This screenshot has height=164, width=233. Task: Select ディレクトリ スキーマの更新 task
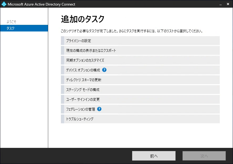click(140, 80)
